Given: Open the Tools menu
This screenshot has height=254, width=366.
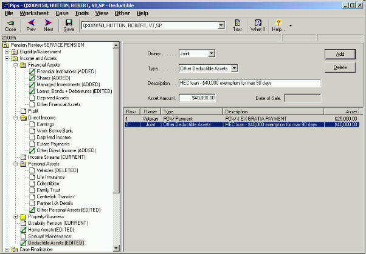Looking at the screenshot, I should tap(81, 13).
